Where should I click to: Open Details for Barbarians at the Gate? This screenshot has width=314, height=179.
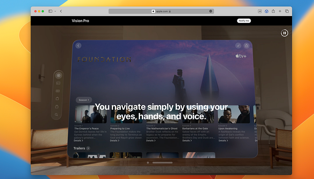point(187,141)
